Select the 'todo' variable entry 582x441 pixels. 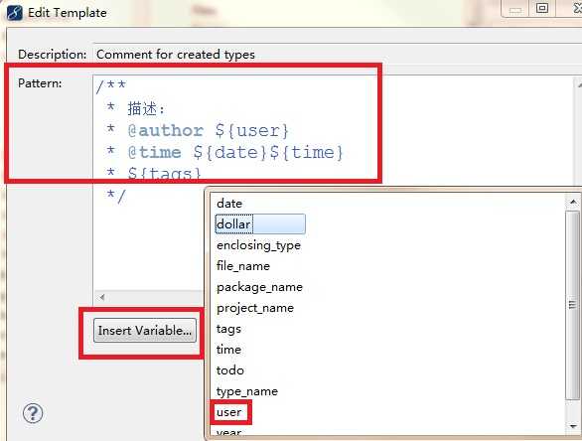[230, 370]
